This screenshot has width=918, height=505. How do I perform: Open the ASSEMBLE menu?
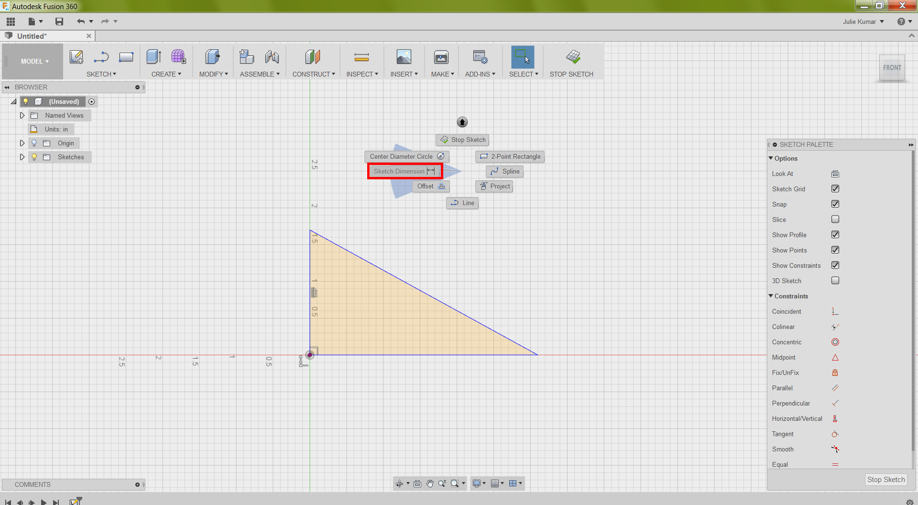(260, 74)
